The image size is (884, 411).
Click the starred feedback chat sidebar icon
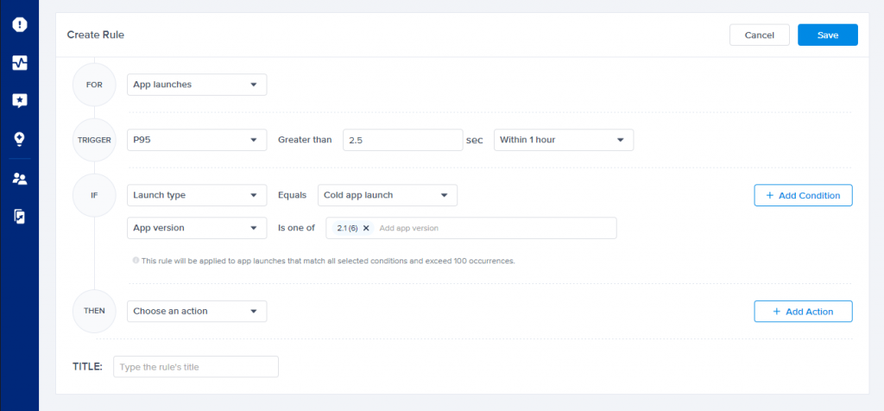[x=19, y=100]
